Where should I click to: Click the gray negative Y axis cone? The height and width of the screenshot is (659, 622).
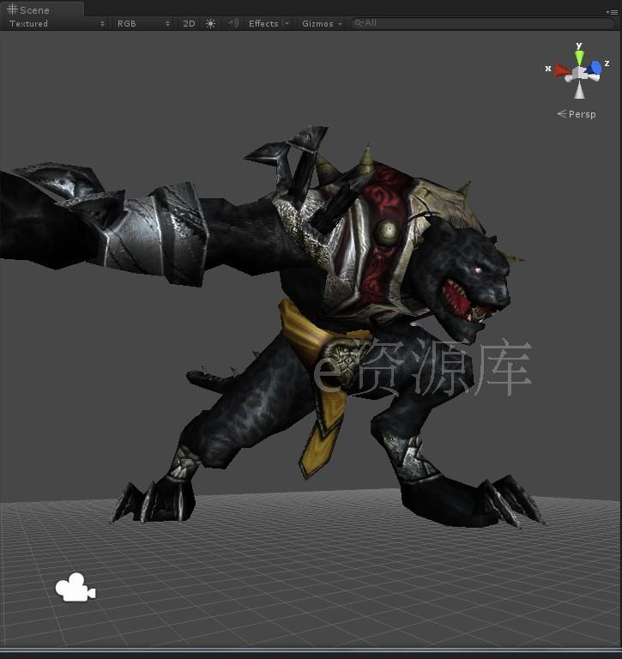[580, 90]
